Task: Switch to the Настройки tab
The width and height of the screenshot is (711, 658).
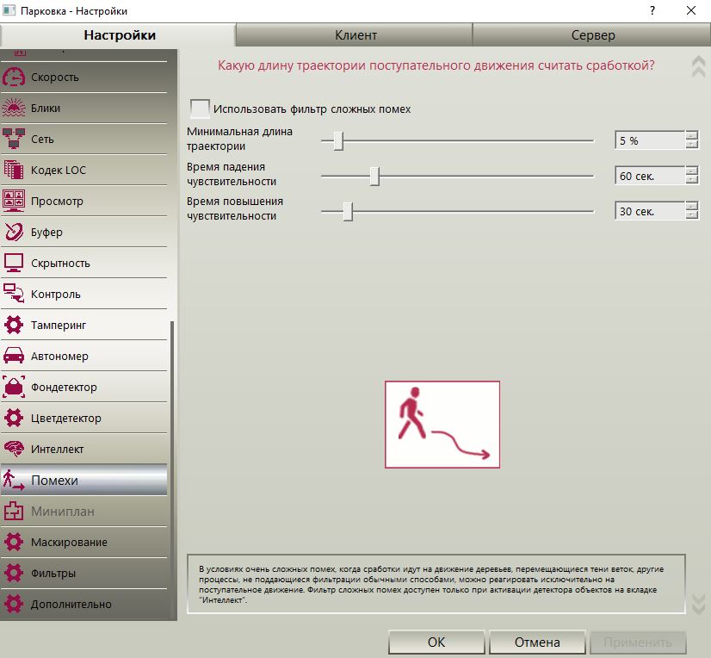Action: pyautogui.click(x=117, y=35)
